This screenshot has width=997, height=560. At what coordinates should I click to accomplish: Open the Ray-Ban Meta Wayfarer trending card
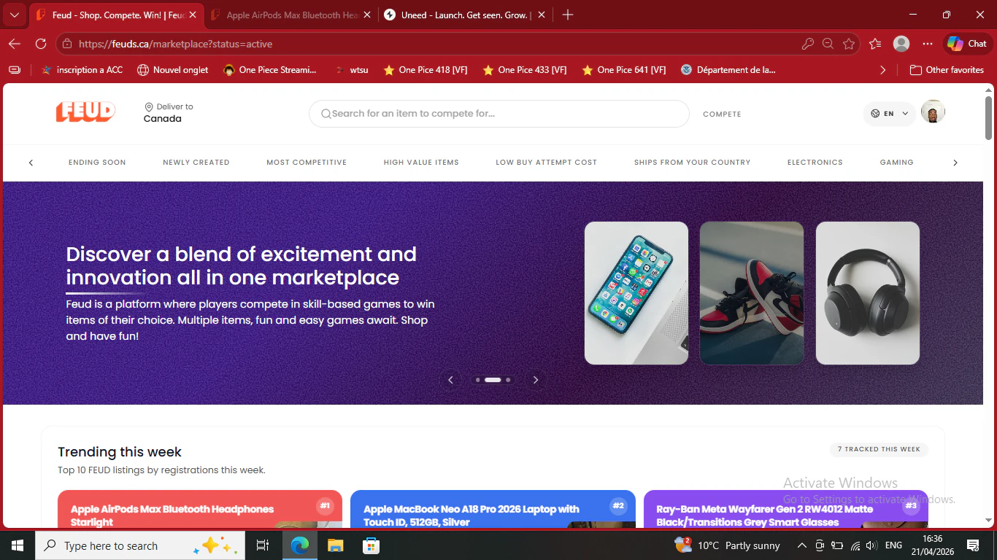(x=786, y=509)
